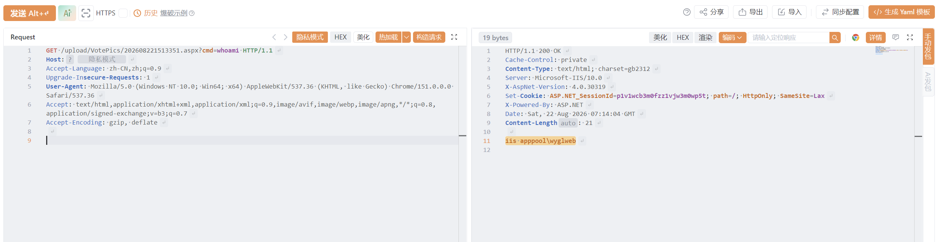Click the 导入 import button
Image resolution: width=939 pixels, height=242 pixels.
[789, 12]
